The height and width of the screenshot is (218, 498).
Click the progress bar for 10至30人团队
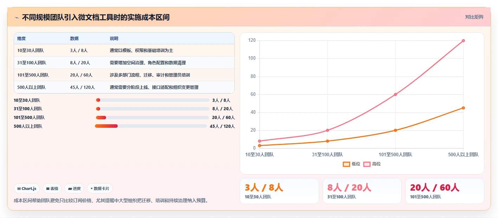tap(153, 100)
